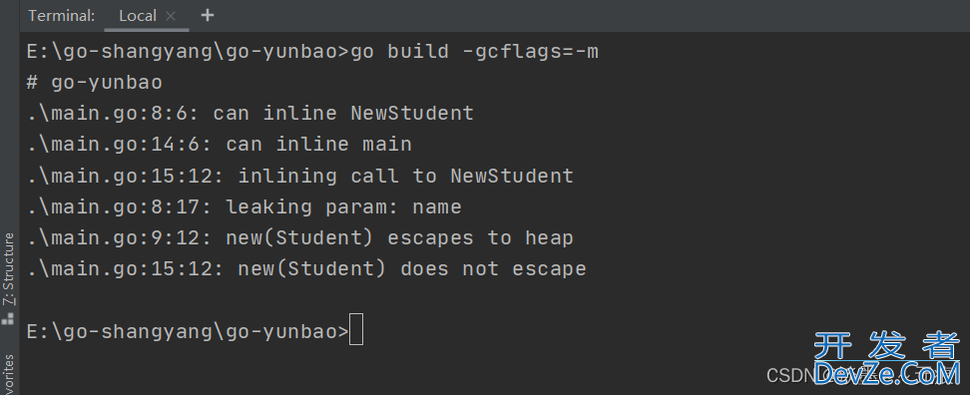970x395 pixels.
Task: Click the inlining call to NewStudent line
Action: (406, 176)
